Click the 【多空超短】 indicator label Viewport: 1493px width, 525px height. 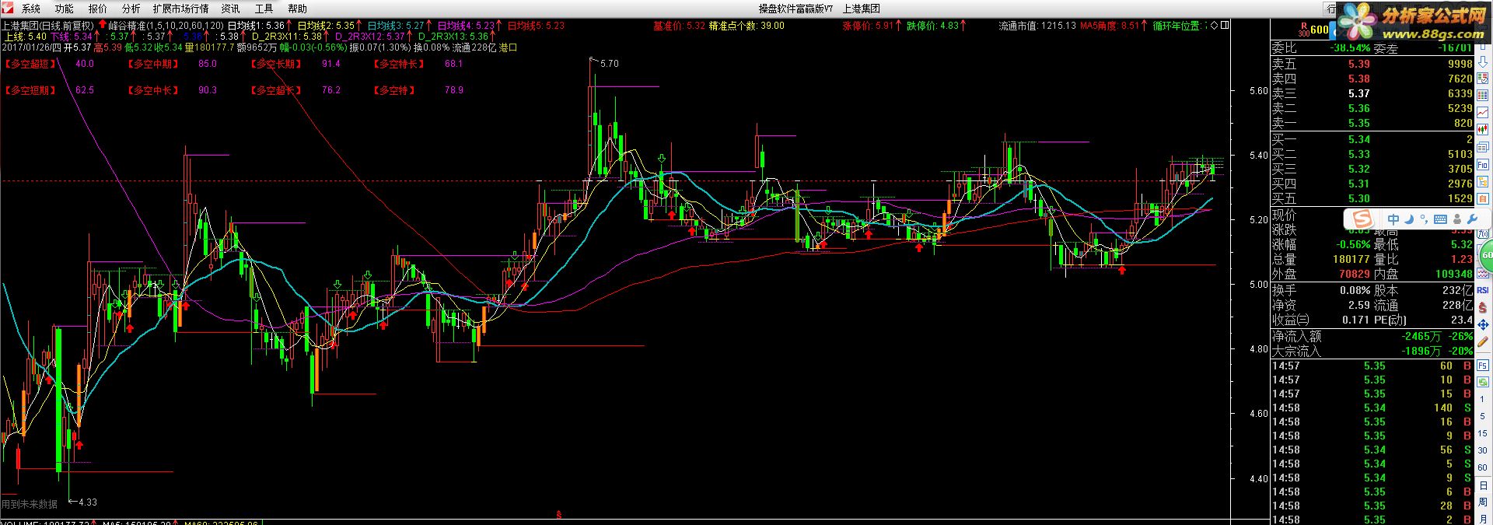tap(30, 64)
